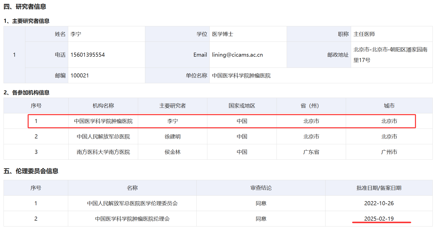Click the Email label cell
Screen dimensions: 435x229
[177, 55]
